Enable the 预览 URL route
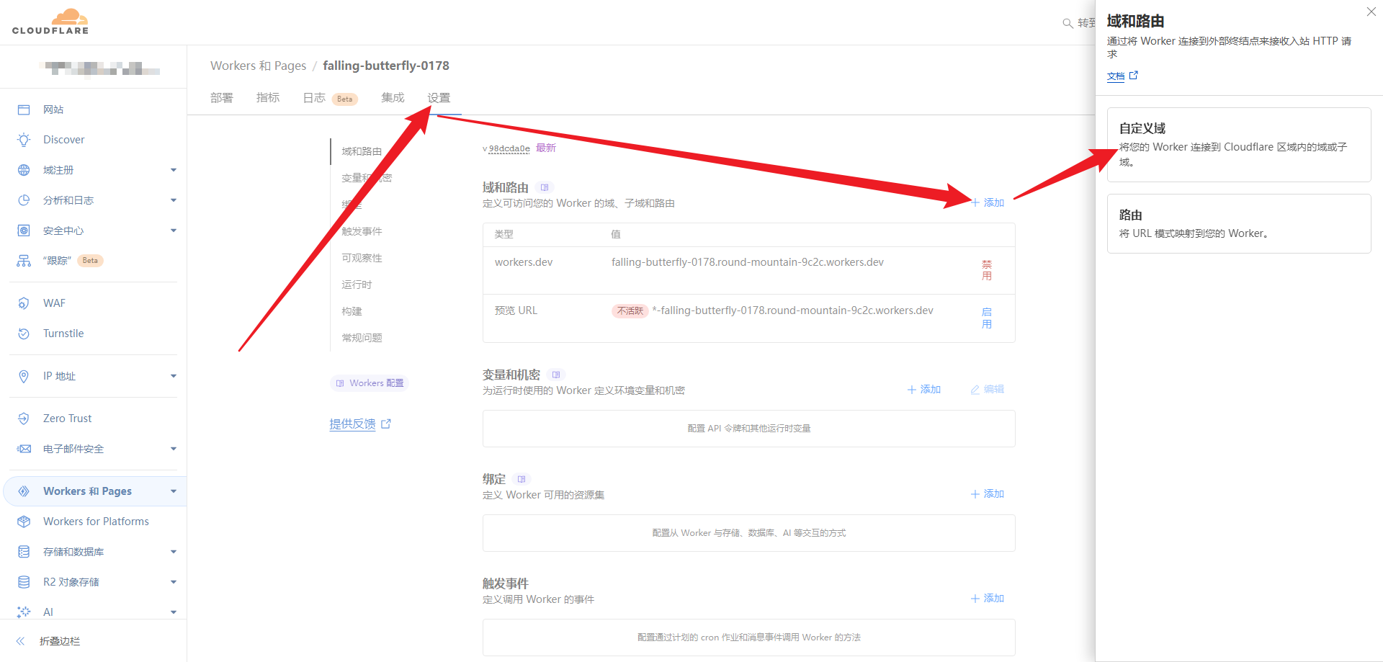This screenshot has height=662, width=1383. tap(986, 318)
